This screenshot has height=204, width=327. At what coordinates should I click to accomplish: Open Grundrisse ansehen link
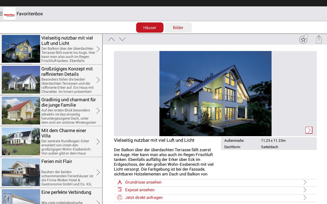click(x=143, y=182)
